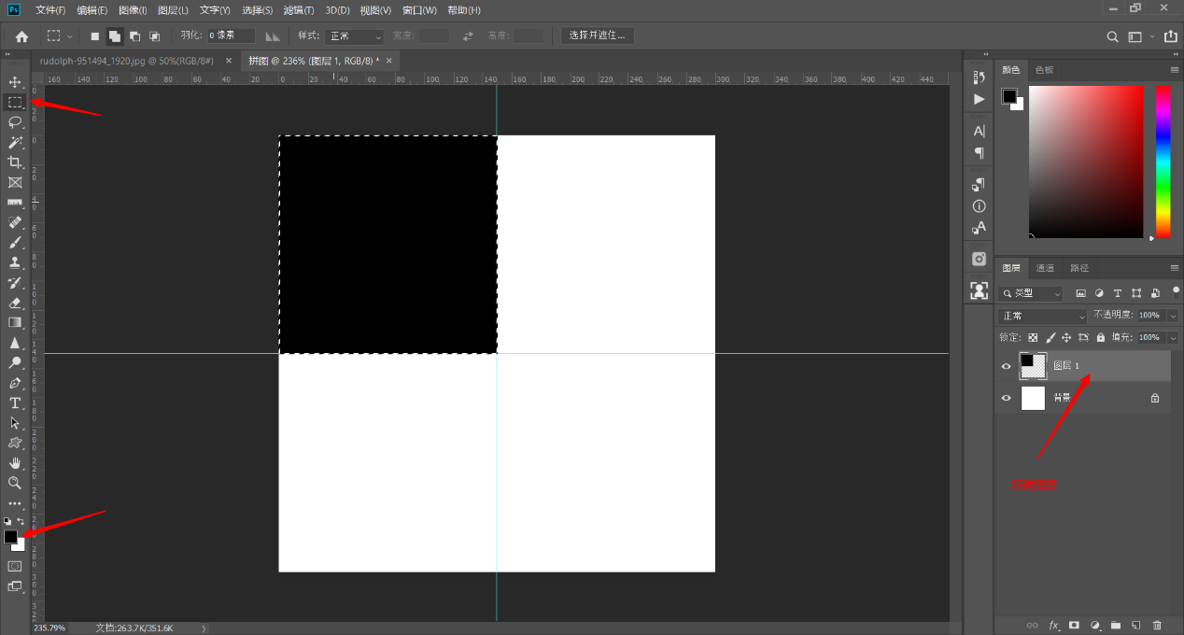The width and height of the screenshot is (1184, 635).
Task: Select the Horizontal Type tool
Action: [x=15, y=403]
